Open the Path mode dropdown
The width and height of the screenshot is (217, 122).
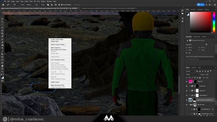point(16,5)
